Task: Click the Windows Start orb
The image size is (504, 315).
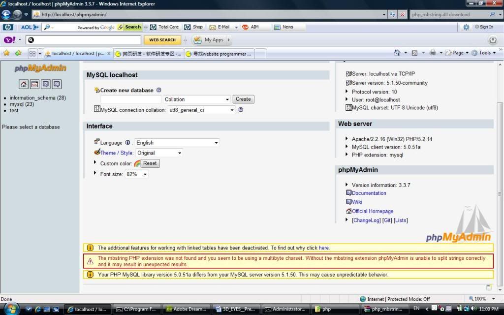Action: tap(11, 309)
